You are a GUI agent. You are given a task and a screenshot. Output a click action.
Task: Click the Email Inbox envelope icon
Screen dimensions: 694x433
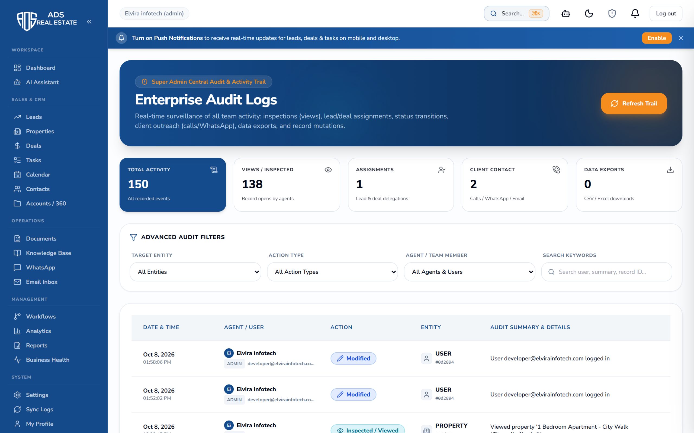[x=17, y=282]
